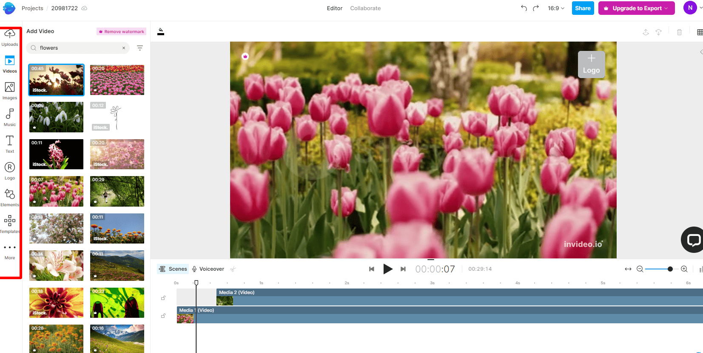Screen dimensions: 703x353
Task: Select the Scenes timeline tab
Action: (173, 269)
